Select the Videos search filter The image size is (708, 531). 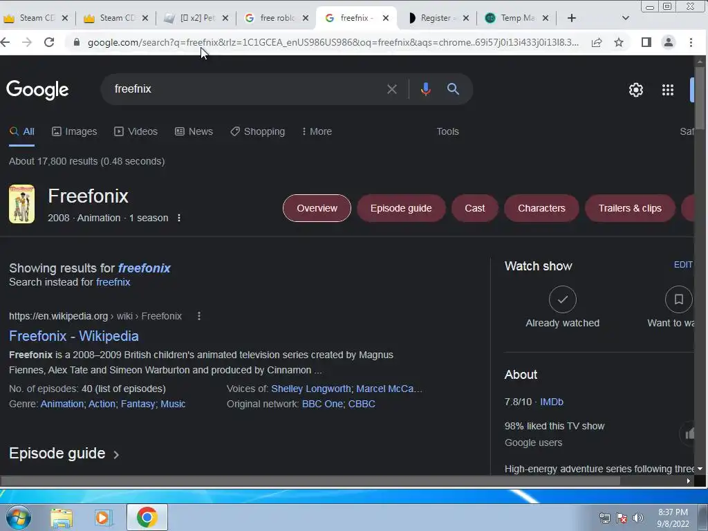[x=136, y=131]
